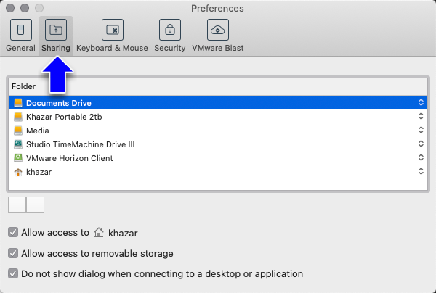This screenshot has width=436, height=293.
Task: Open permission popup for Documents Drive
Action: click(421, 102)
